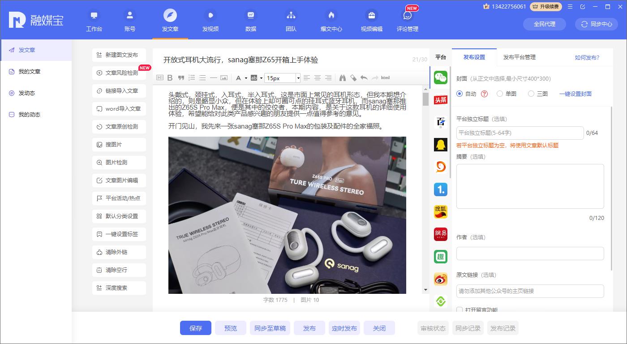This screenshot has height=344, width=627.
Task: Select the WeChat platform icon
Action: click(x=441, y=77)
